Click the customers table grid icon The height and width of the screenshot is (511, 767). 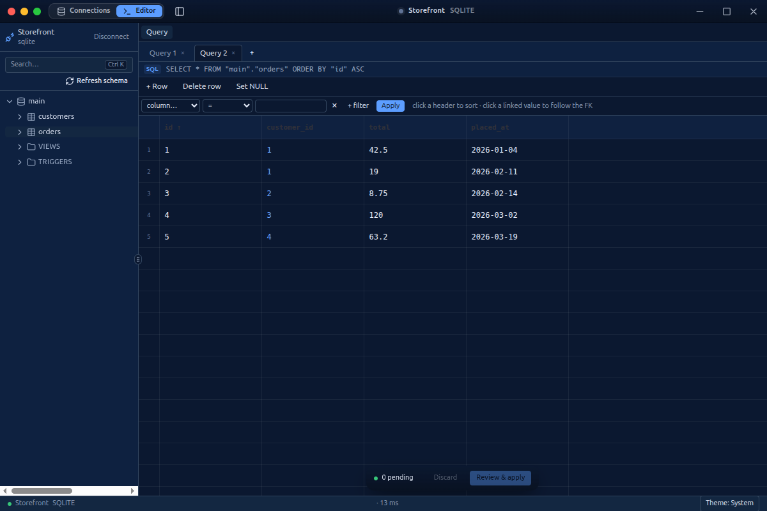[x=31, y=117]
